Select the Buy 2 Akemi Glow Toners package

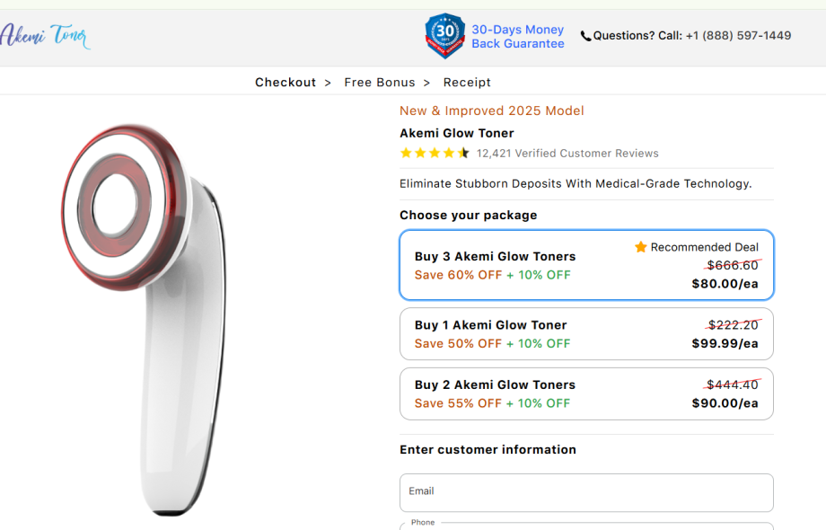coord(586,393)
